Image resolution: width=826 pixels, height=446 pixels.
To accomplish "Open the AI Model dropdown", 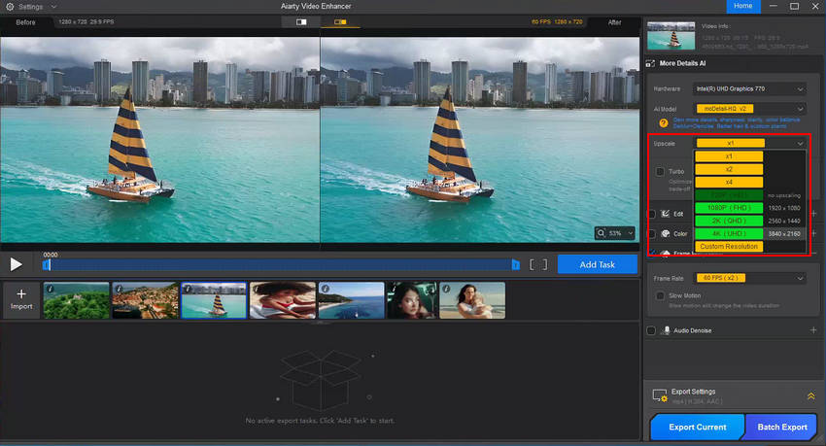I will 749,109.
